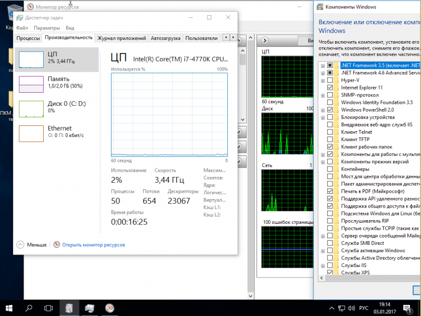This screenshot has height=316, width=421.
Task: Switch to Компоненты Windows via its taskbar icon
Action: 69,308
